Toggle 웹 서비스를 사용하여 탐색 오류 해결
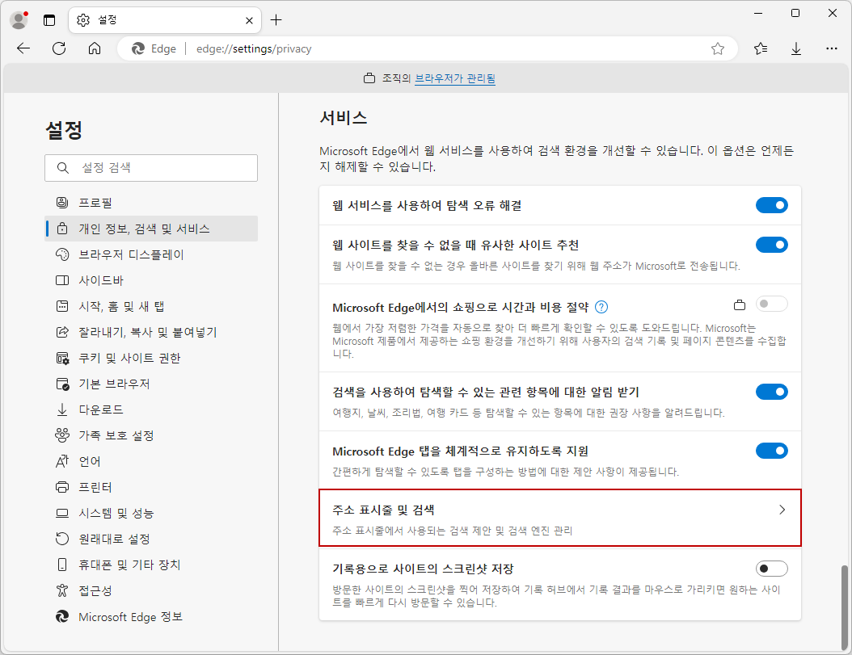852x655 pixels. coord(772,205)
